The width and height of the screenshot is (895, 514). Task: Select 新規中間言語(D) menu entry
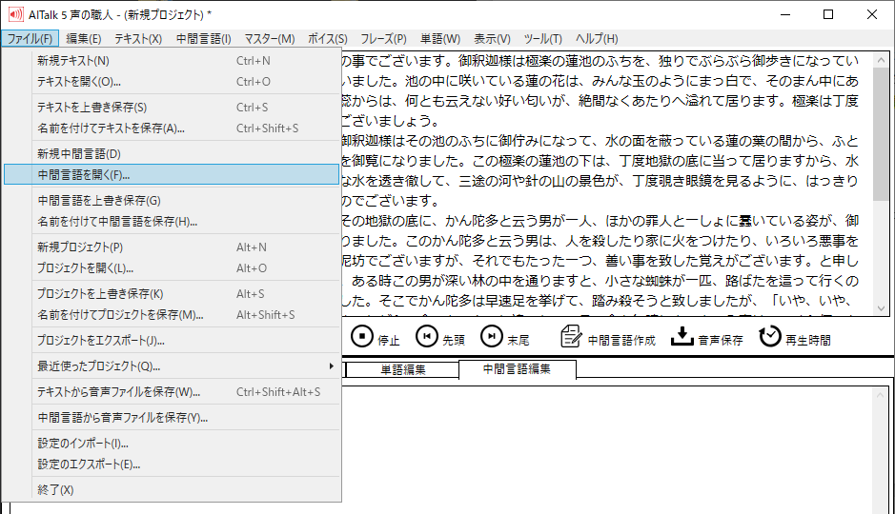(172, 154)
